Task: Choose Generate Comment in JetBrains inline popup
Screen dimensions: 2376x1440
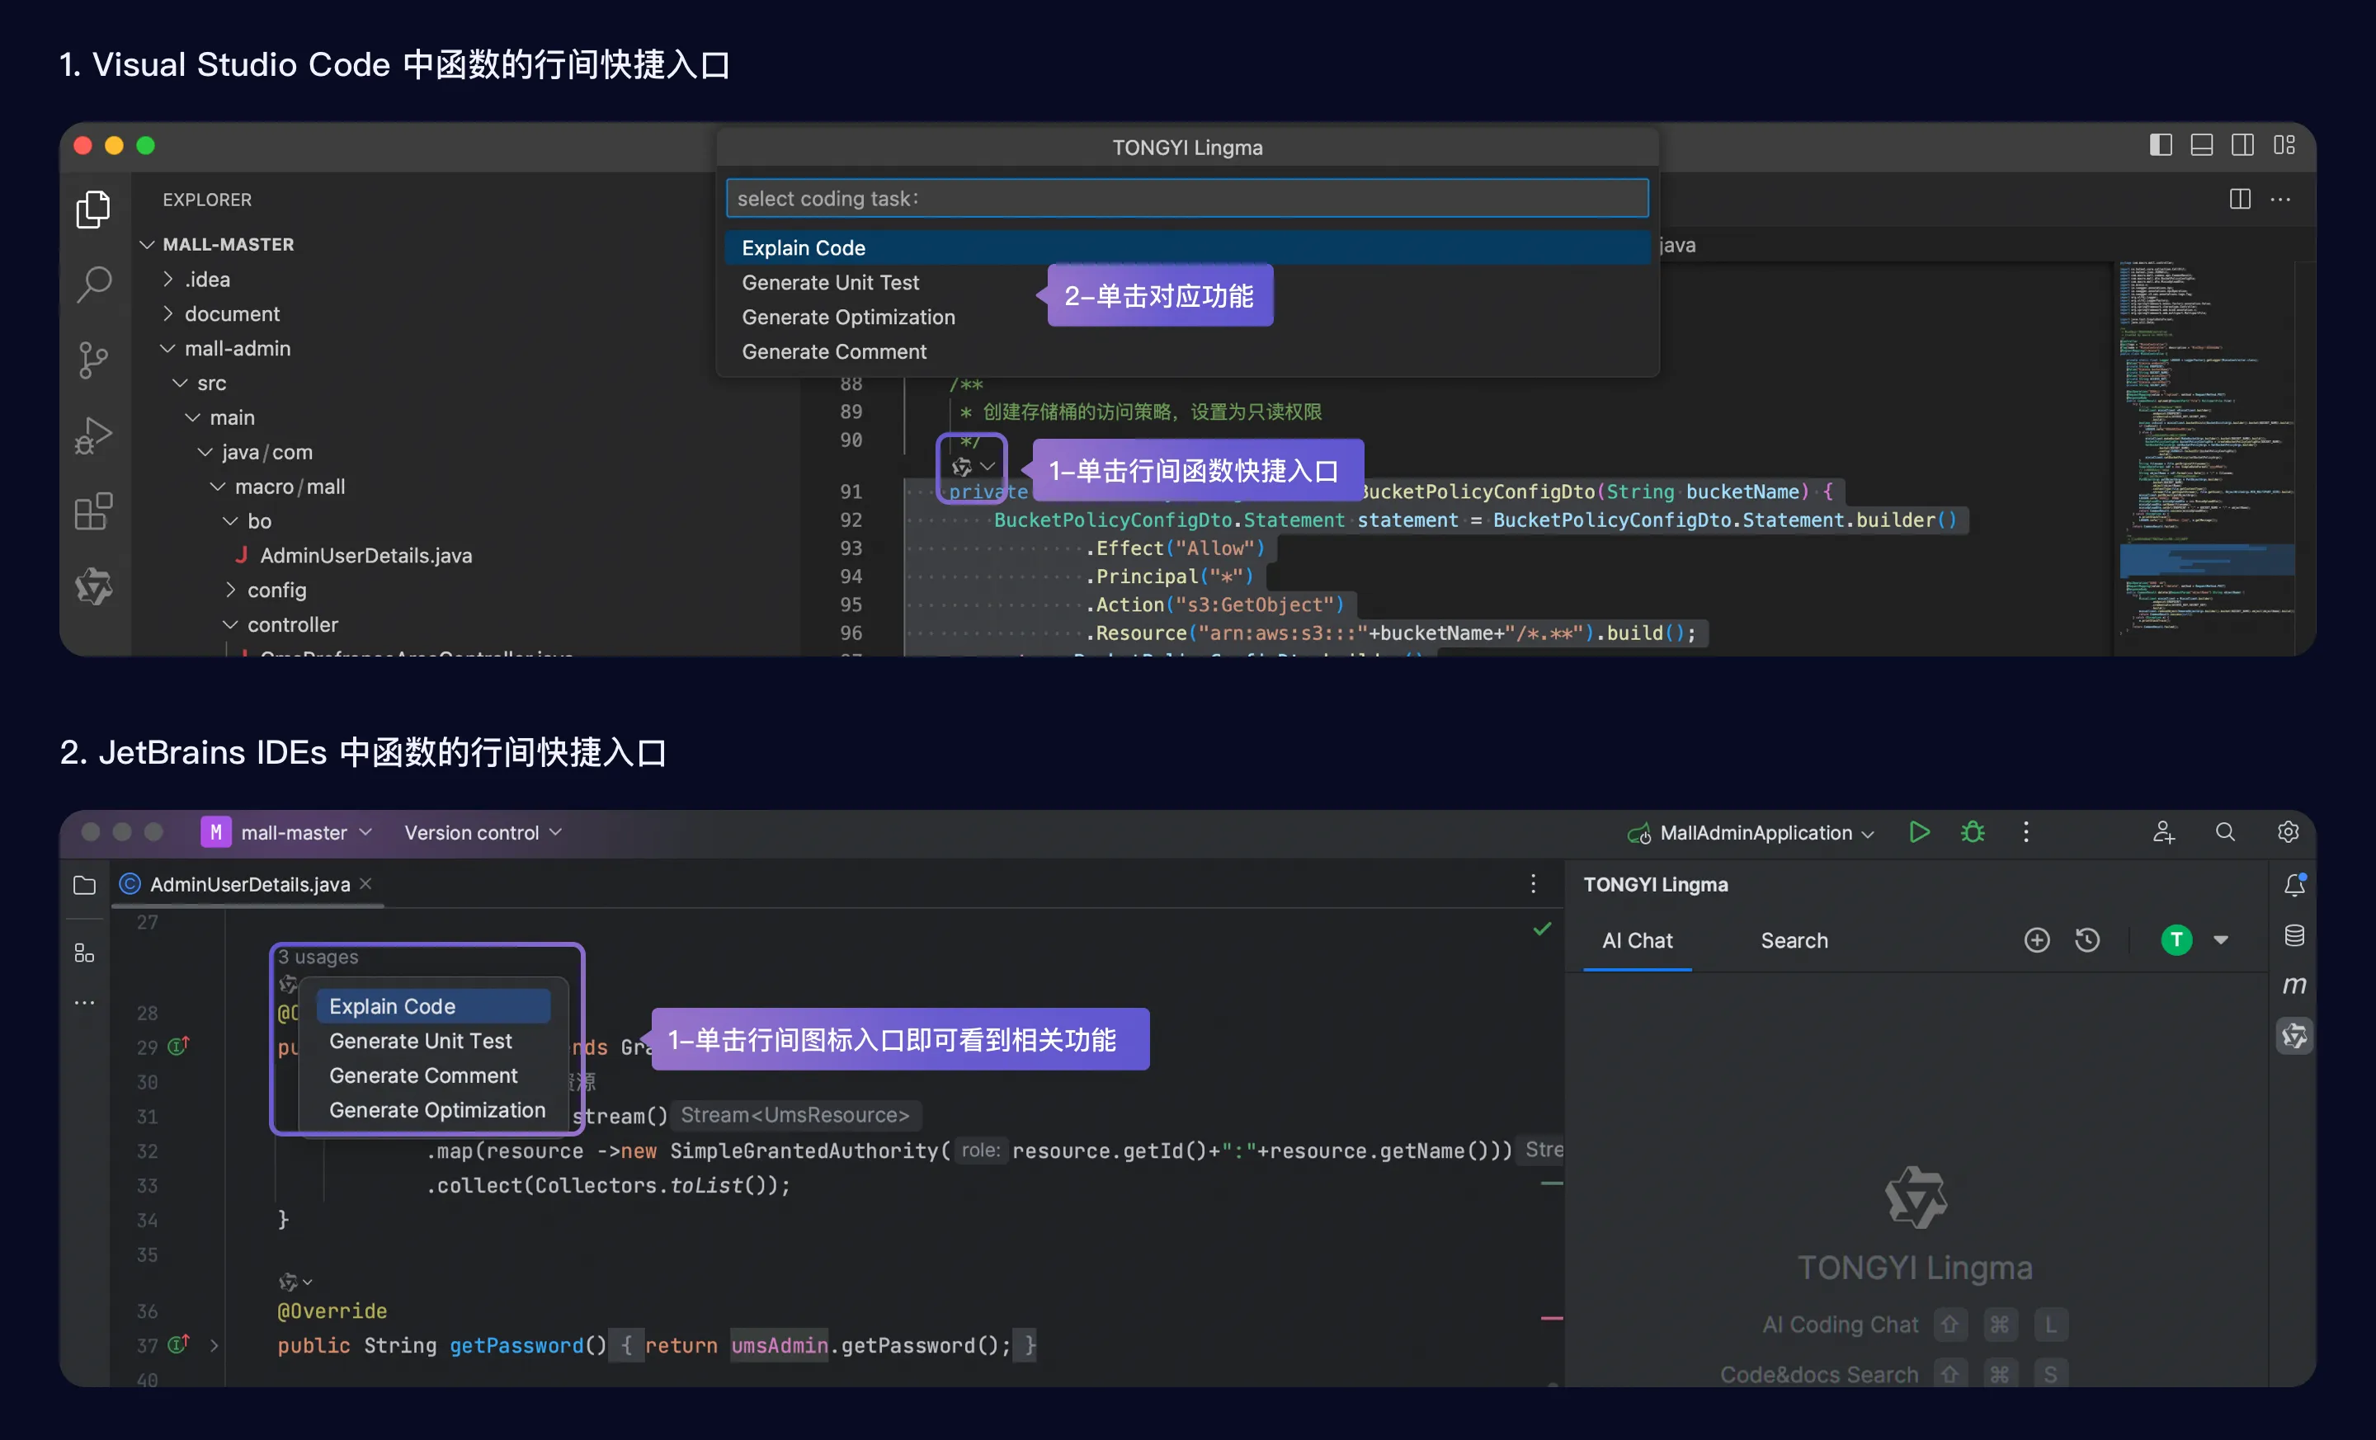Action: [423, 1075]
